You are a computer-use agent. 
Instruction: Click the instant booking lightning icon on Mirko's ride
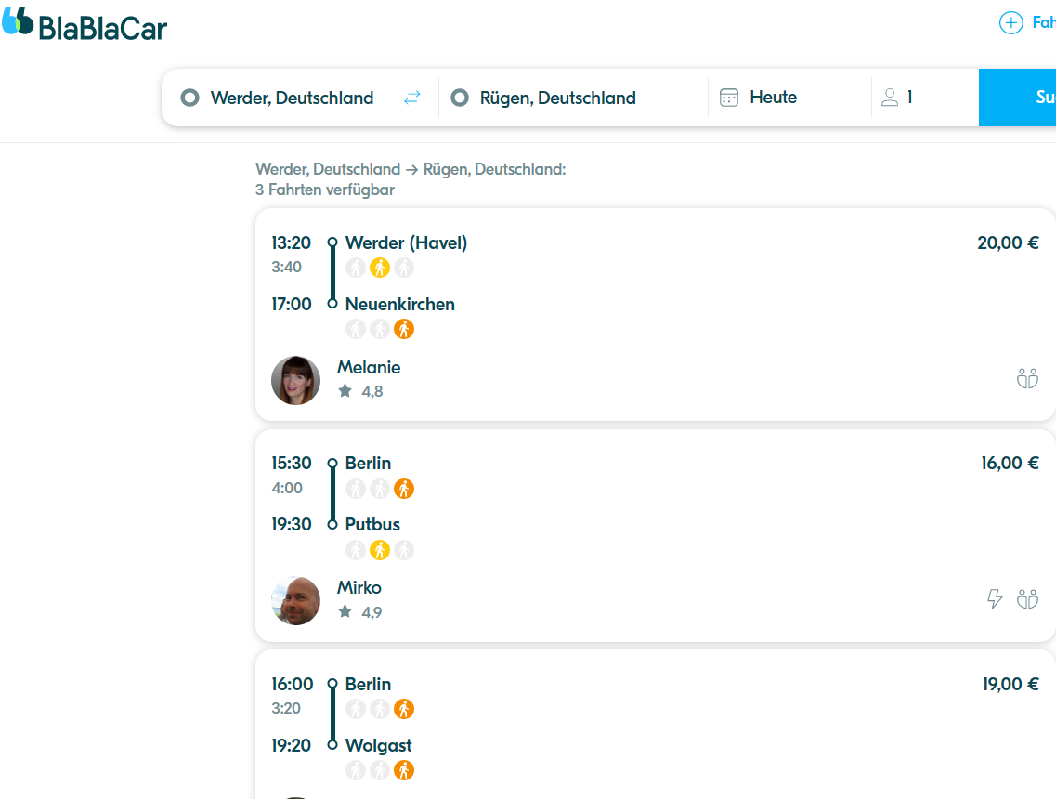(995, 599)
